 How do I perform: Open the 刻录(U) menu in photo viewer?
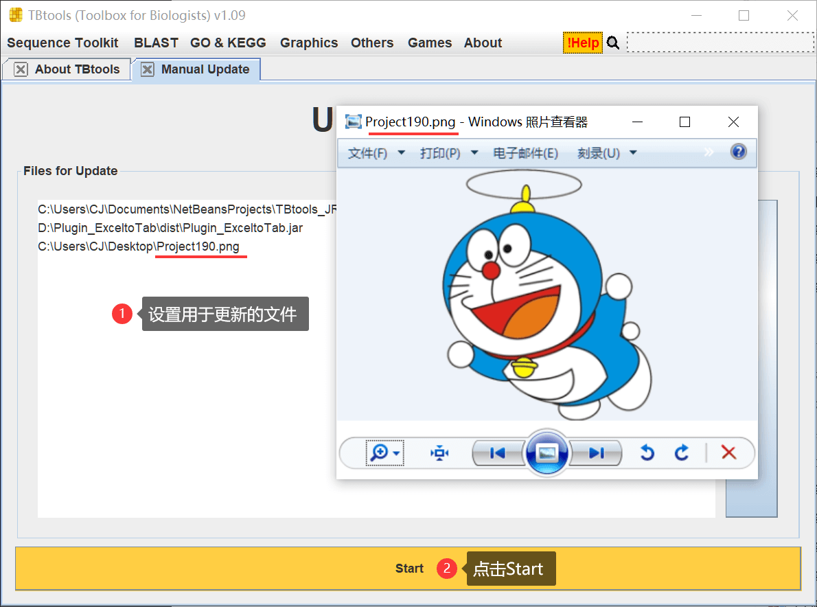(x=607, y=153)
